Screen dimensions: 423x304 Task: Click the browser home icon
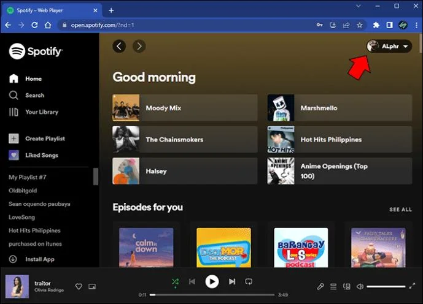coord(48,25)
